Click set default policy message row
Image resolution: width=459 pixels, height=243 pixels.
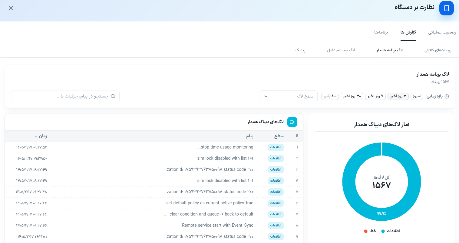(210, 203)
